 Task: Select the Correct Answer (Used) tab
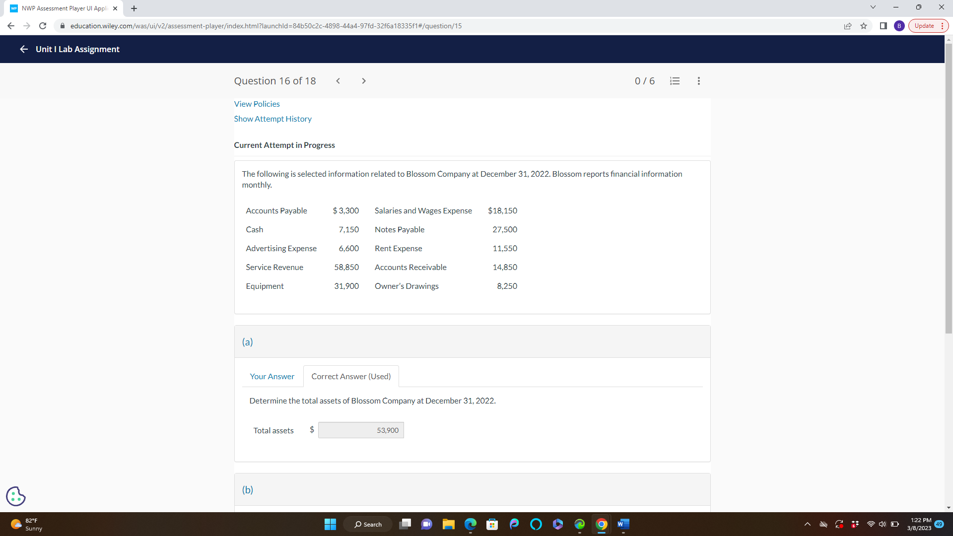[x=350, y=376]
